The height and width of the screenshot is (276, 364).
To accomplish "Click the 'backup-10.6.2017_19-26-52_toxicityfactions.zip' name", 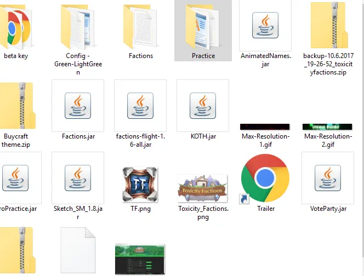I will click(328, 64).
